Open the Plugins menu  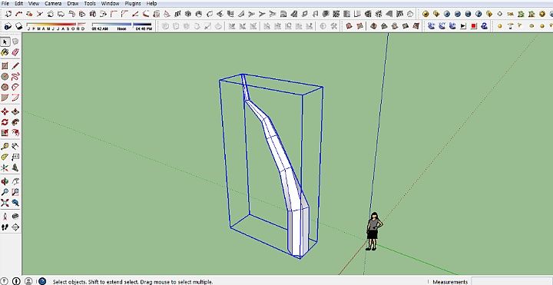point(133,4)
